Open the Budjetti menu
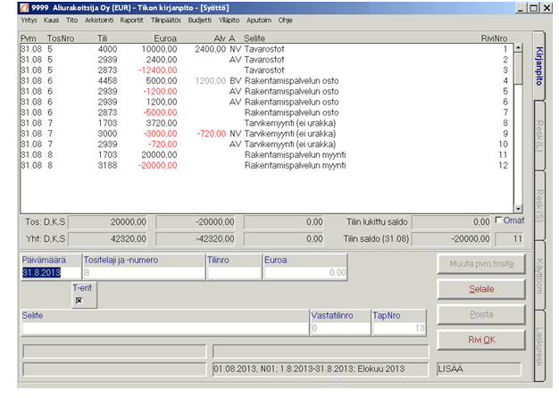559x398 pixels. tap(200, 21)
